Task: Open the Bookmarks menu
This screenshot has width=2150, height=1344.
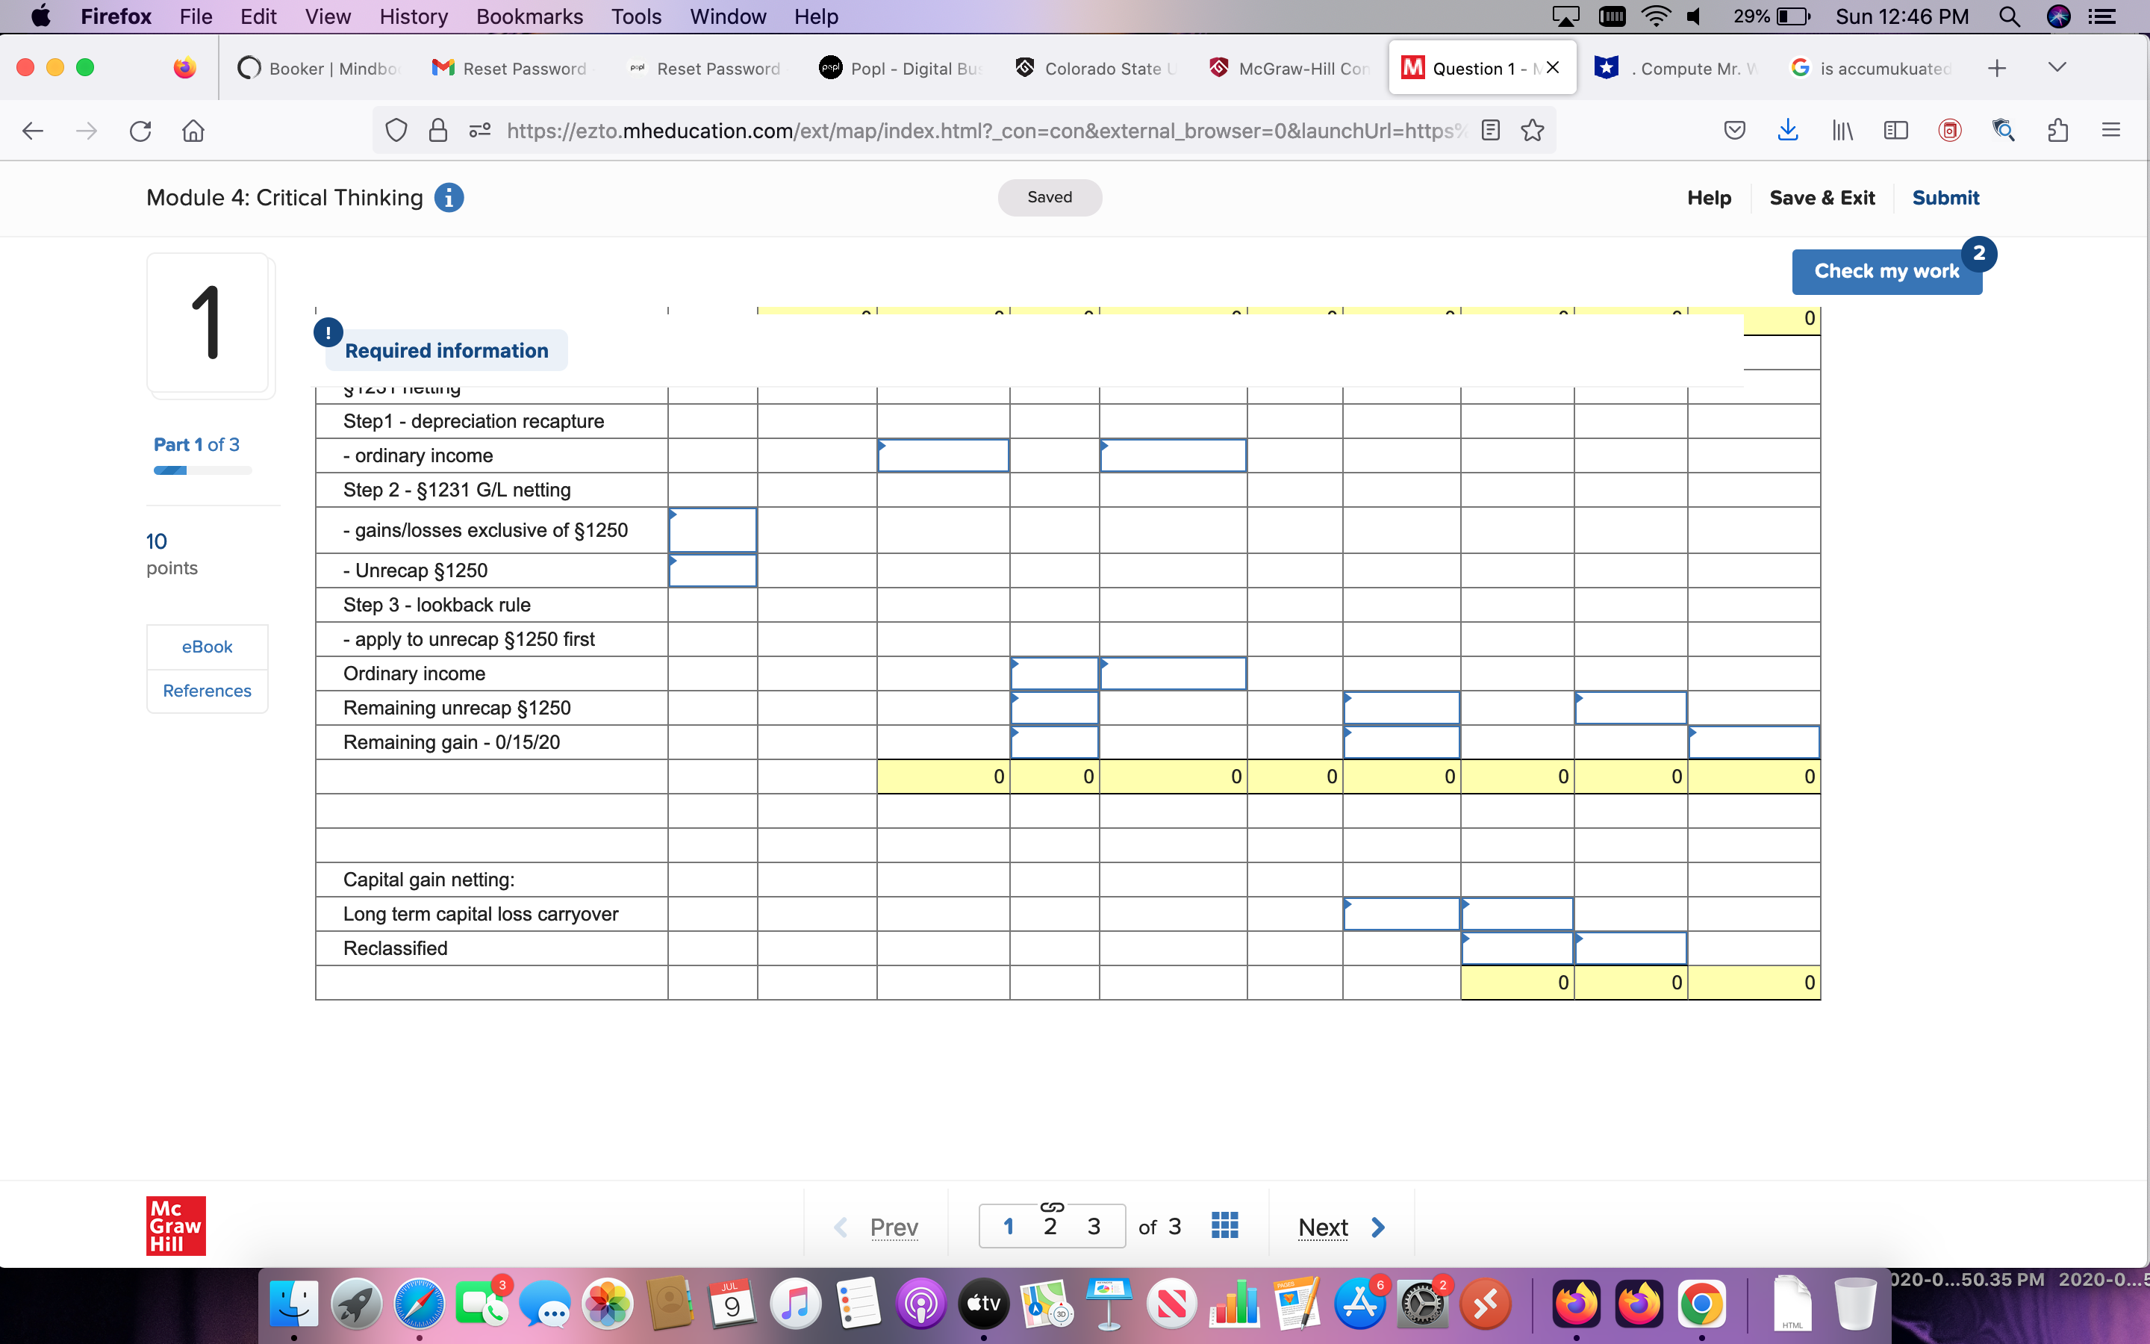Action: pos(529,16)
